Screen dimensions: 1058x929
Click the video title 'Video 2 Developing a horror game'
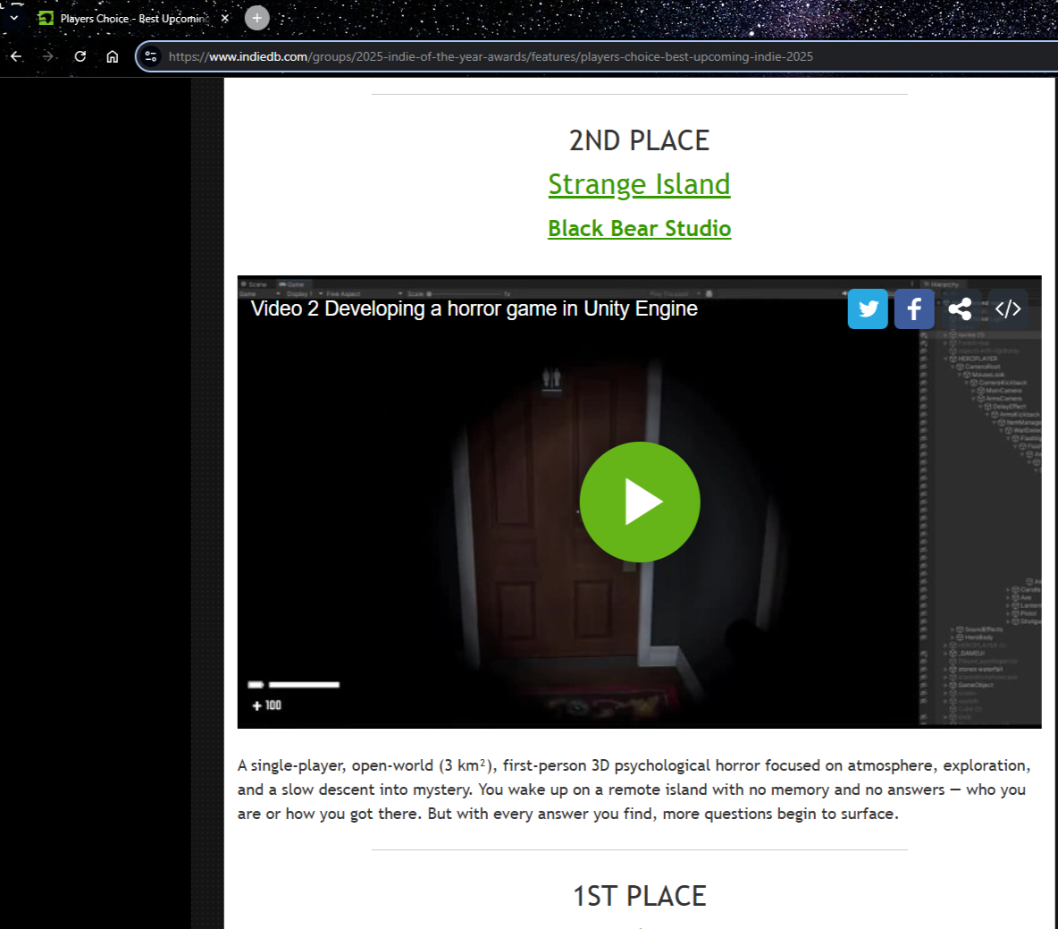(x=474, y=308)
